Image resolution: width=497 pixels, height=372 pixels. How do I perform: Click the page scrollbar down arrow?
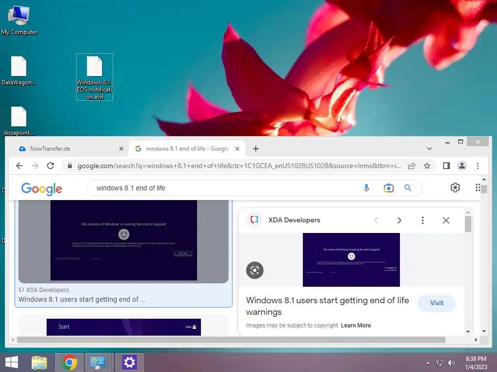pyautogui.click(x=484, y=331)
